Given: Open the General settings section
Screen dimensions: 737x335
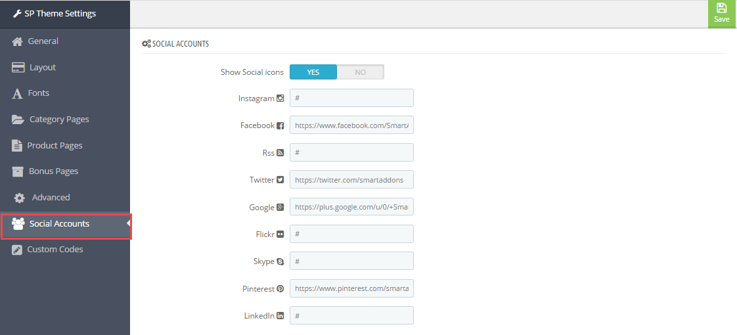Looking at the screenshot, I should (x=65, y=41).
